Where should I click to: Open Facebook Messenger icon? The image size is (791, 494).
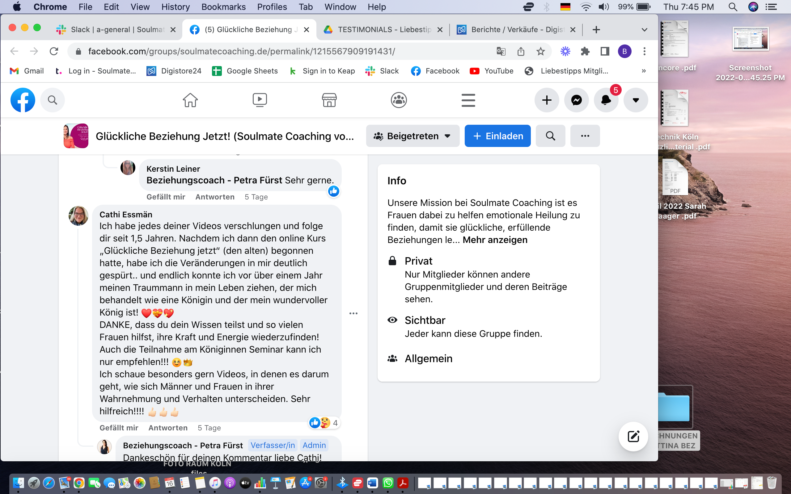(x=576, y=100)
